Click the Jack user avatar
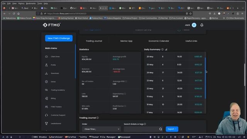 click(194, 25)
